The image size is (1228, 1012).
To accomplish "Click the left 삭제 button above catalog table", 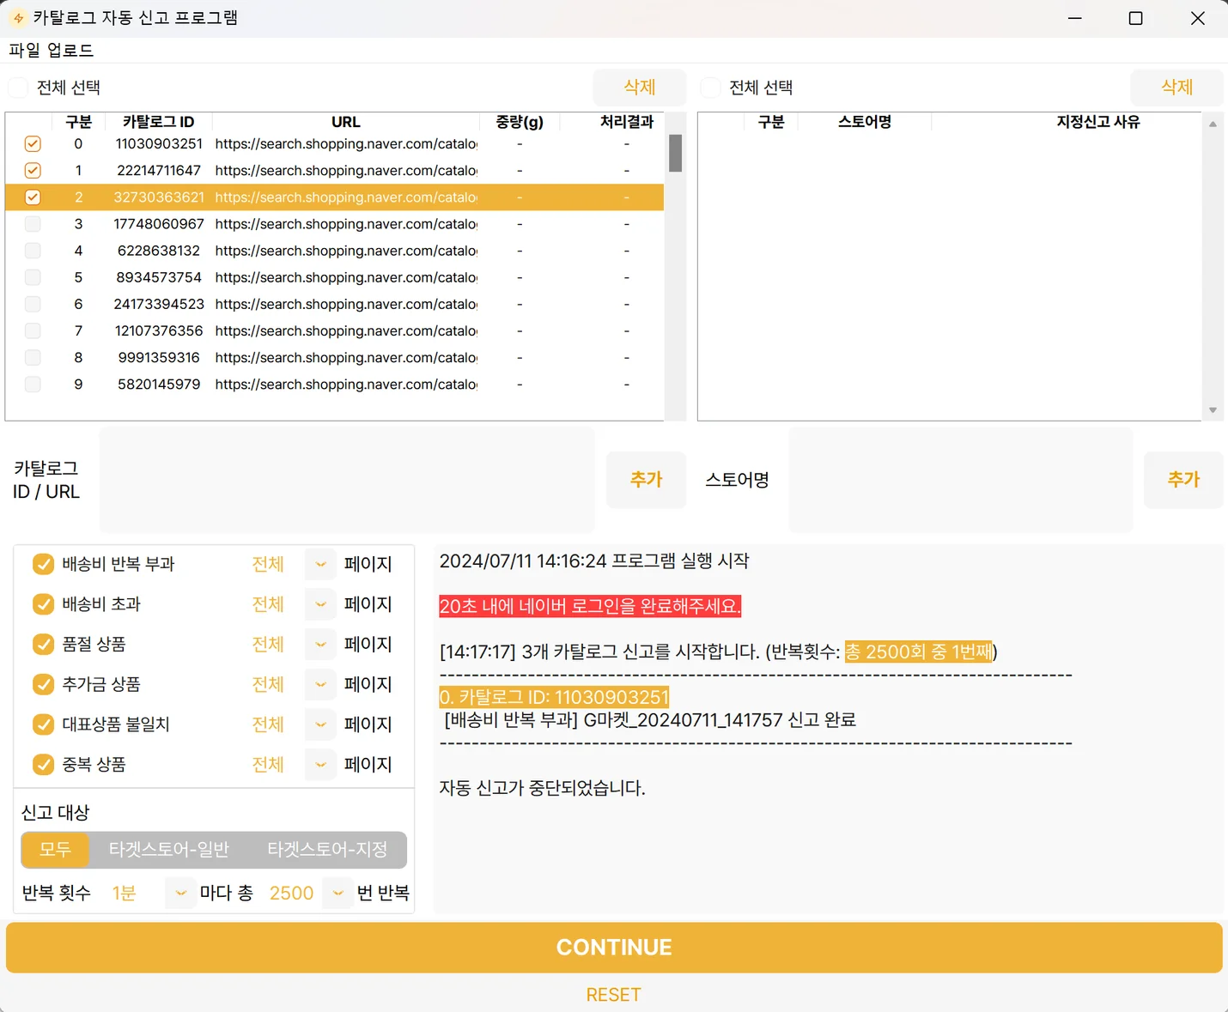I will click(x=640, y=87).
